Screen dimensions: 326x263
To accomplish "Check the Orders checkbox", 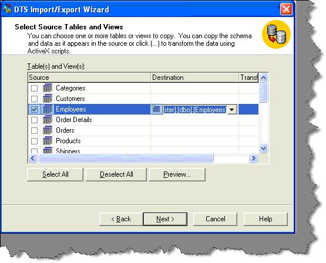I will pos(34,130).
